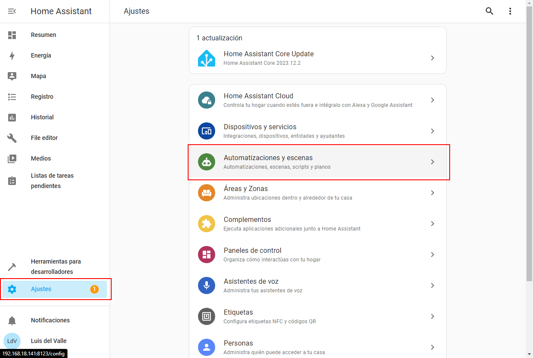Click the Personas user icon
This screenshot has width=533, height=358.
click(207, 347)
